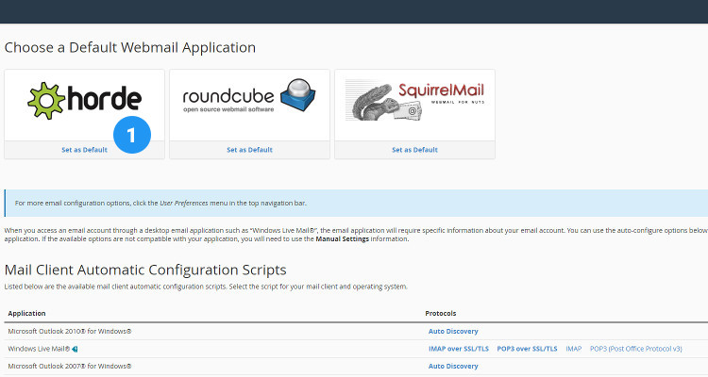Set Roundcube as default webmail
Screen dimensions: 708x377
point(249,150)
